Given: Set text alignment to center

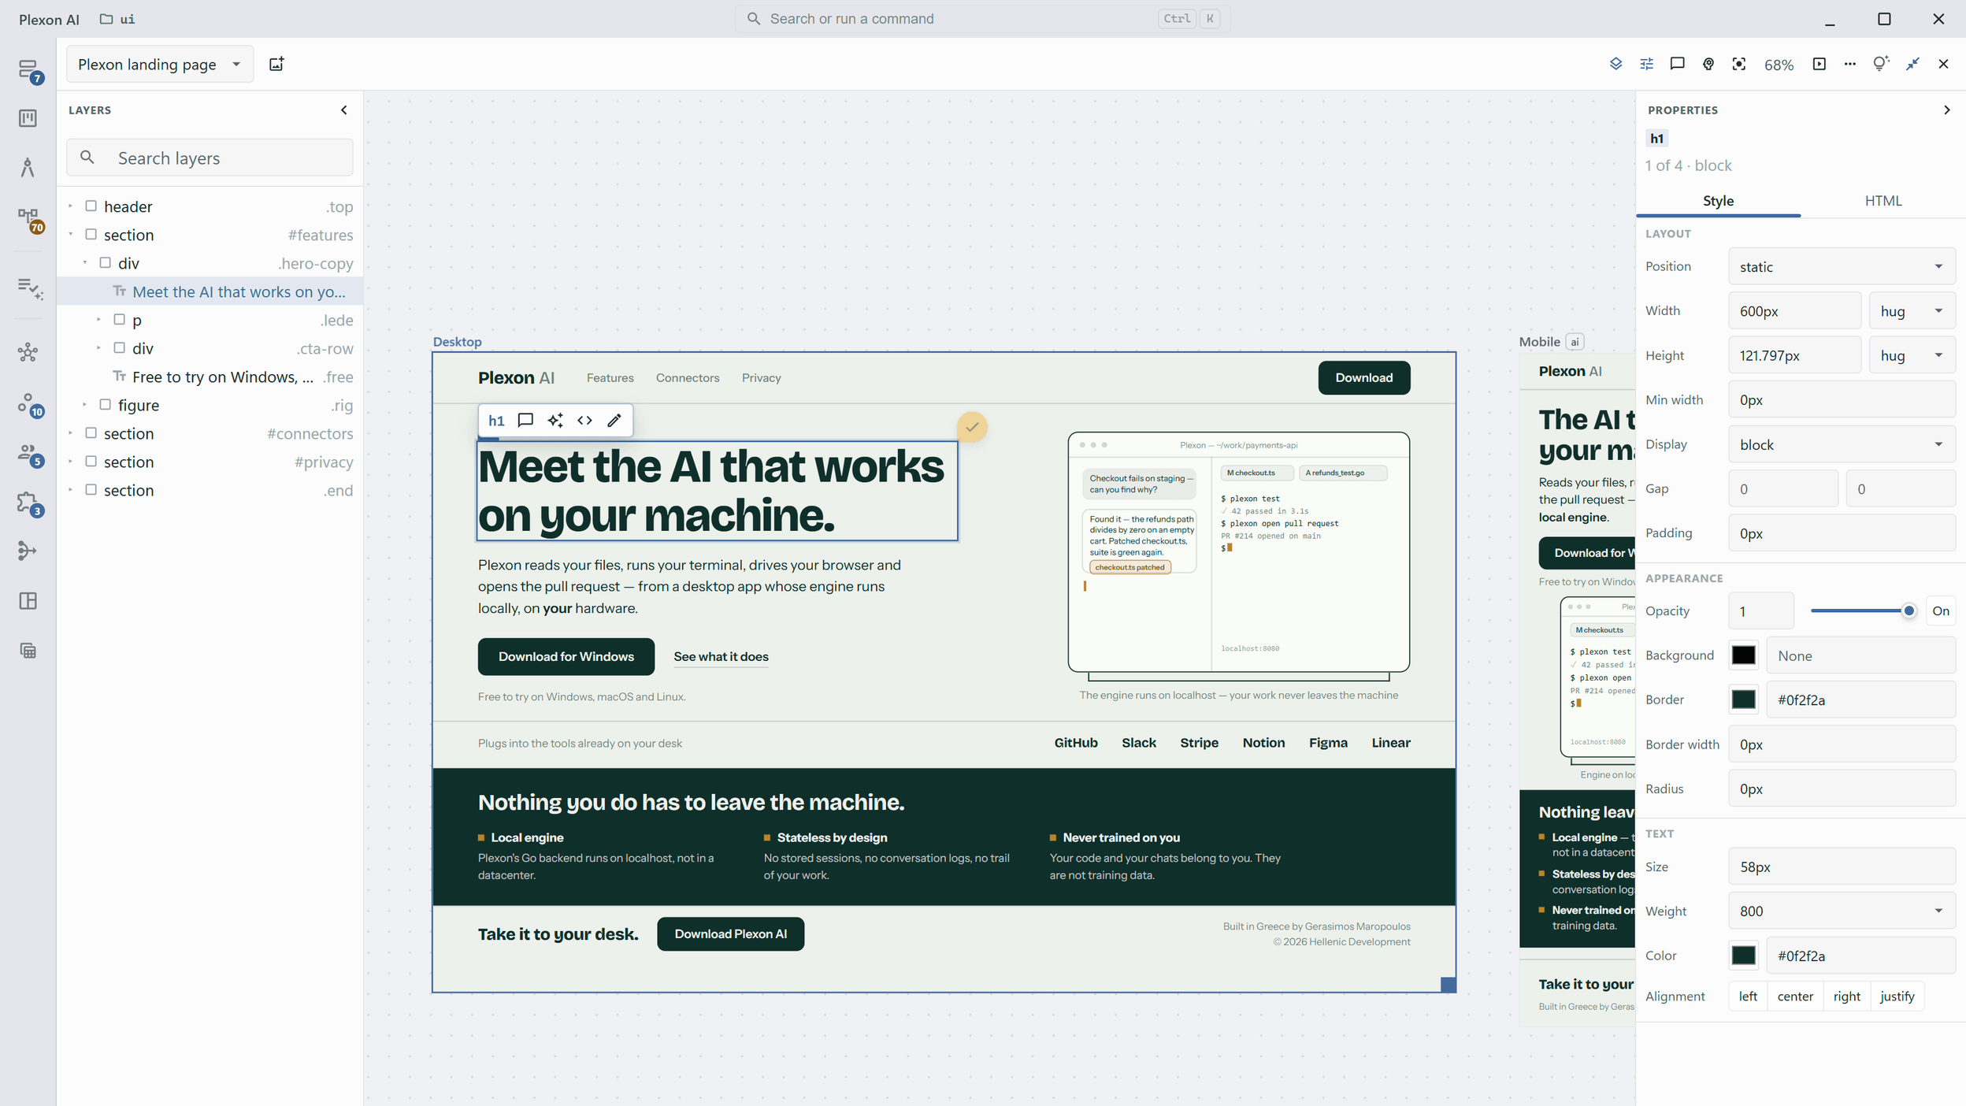Looking at the screenshot, I should [x=1795, y=996].
